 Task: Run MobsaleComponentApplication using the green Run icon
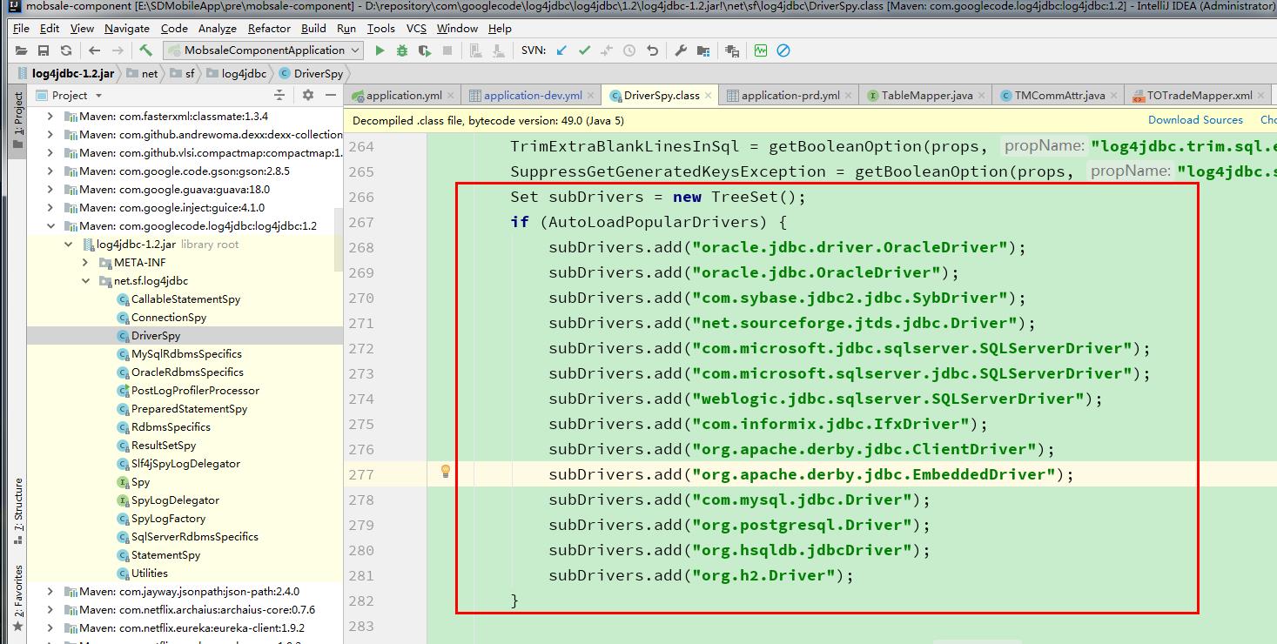tap(379, 50)
